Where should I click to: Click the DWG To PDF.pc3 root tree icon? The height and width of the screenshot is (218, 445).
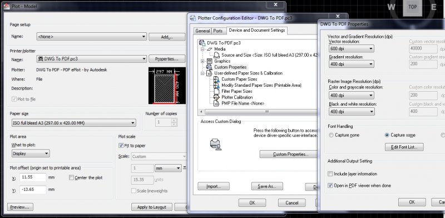coord(202,43)
